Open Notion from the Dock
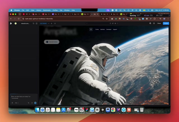Screen dimensions: 179x122 (x=81, y=110)
